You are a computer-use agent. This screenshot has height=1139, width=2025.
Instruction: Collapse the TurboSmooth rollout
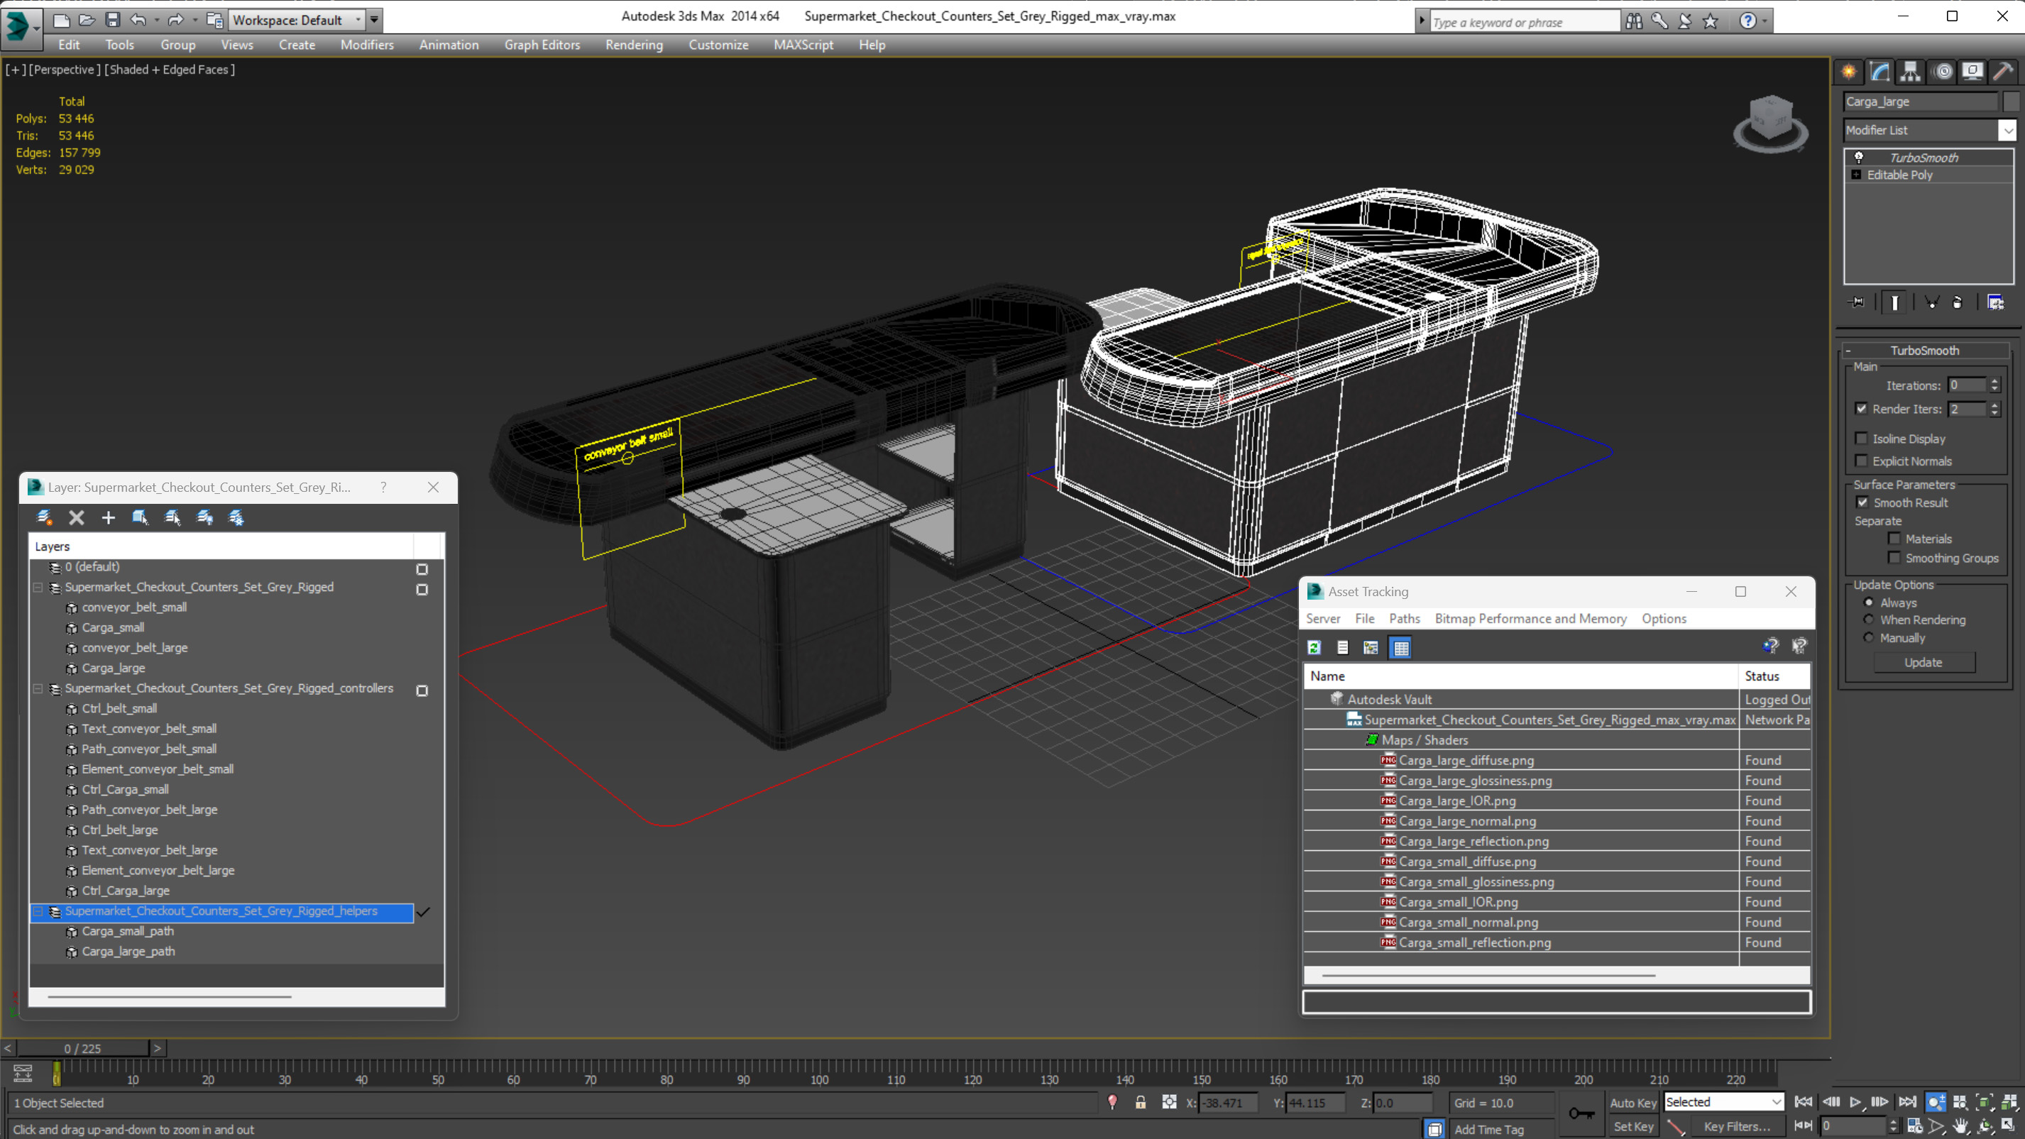coord(1925,351)
